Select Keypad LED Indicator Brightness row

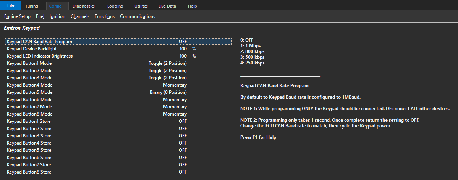pyautogui.click(x=118, y=56)
